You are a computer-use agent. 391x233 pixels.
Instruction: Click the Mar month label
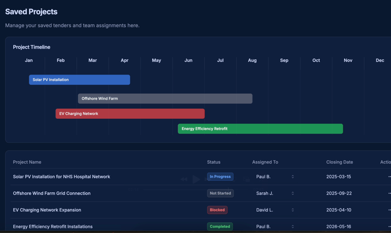click(x=93, y=60)
